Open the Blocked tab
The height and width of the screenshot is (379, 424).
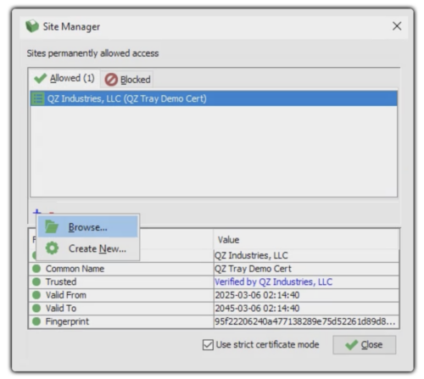pos(127,80)
